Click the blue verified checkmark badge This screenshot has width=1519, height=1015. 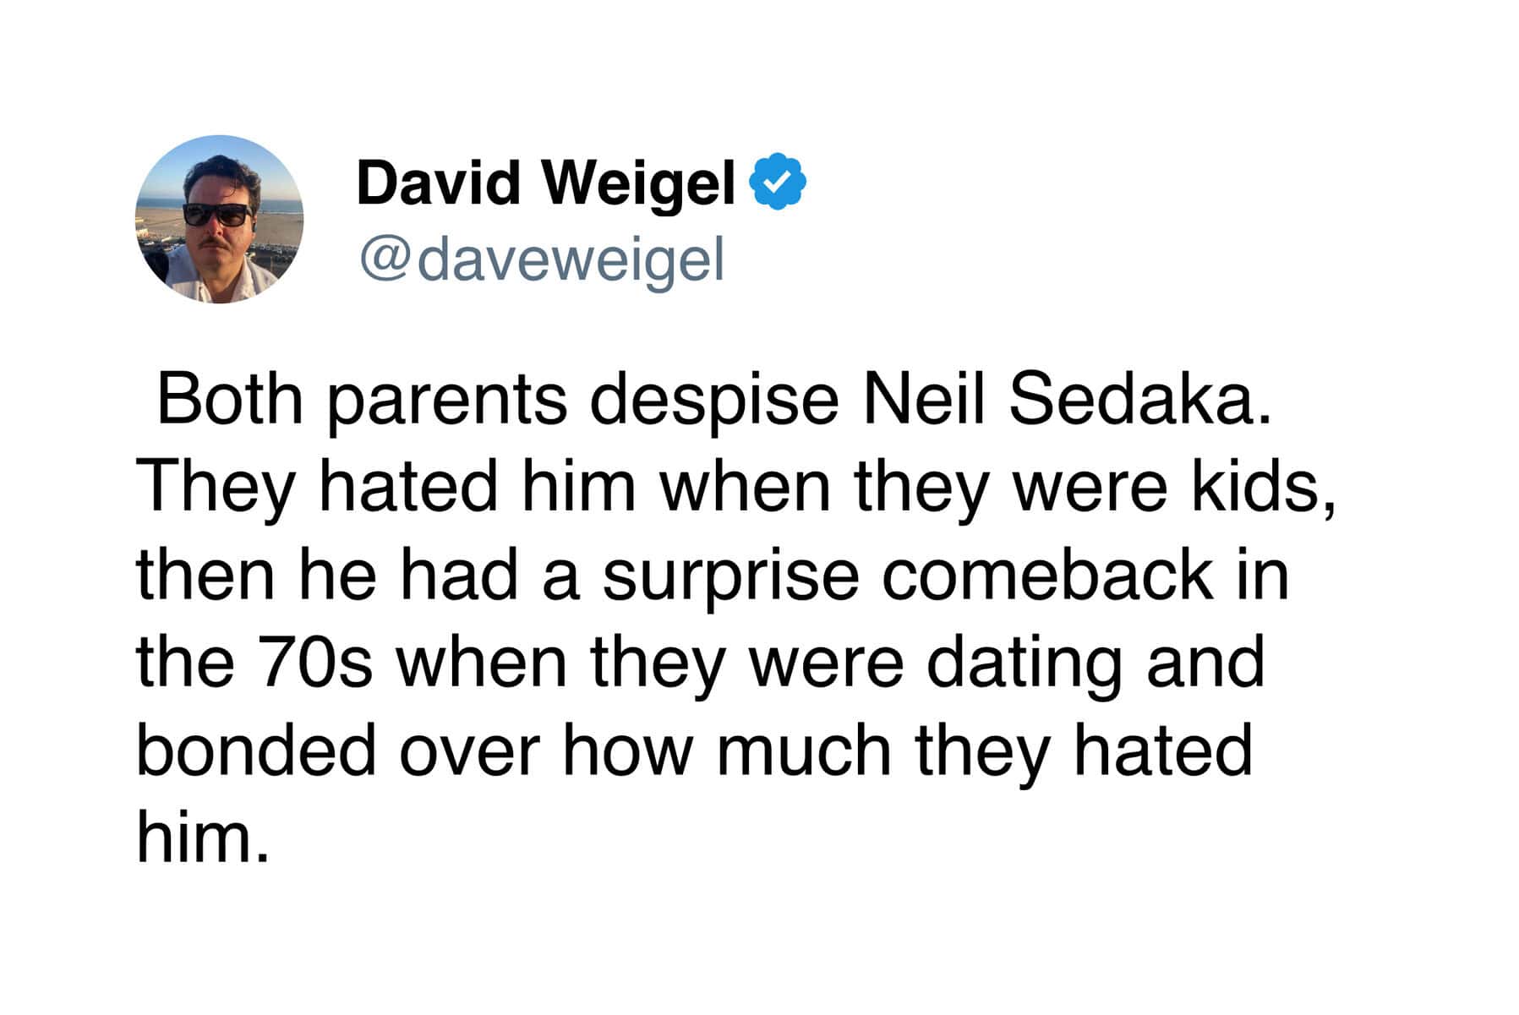779,181
